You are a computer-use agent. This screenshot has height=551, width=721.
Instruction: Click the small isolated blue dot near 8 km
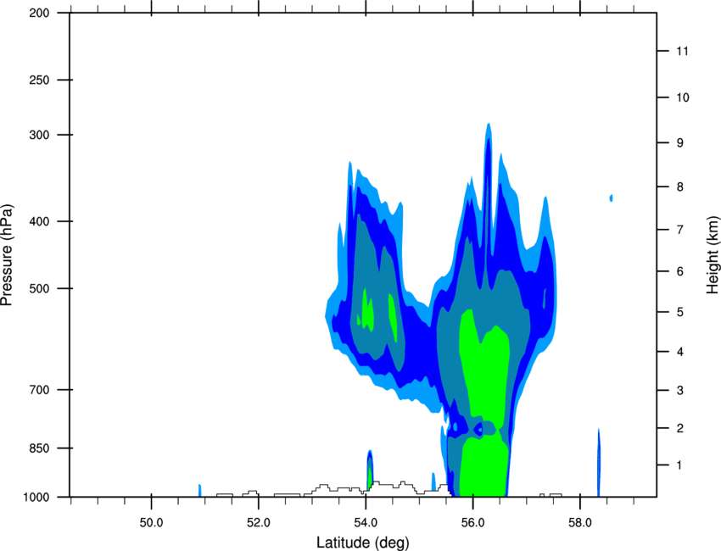(611, 198)
